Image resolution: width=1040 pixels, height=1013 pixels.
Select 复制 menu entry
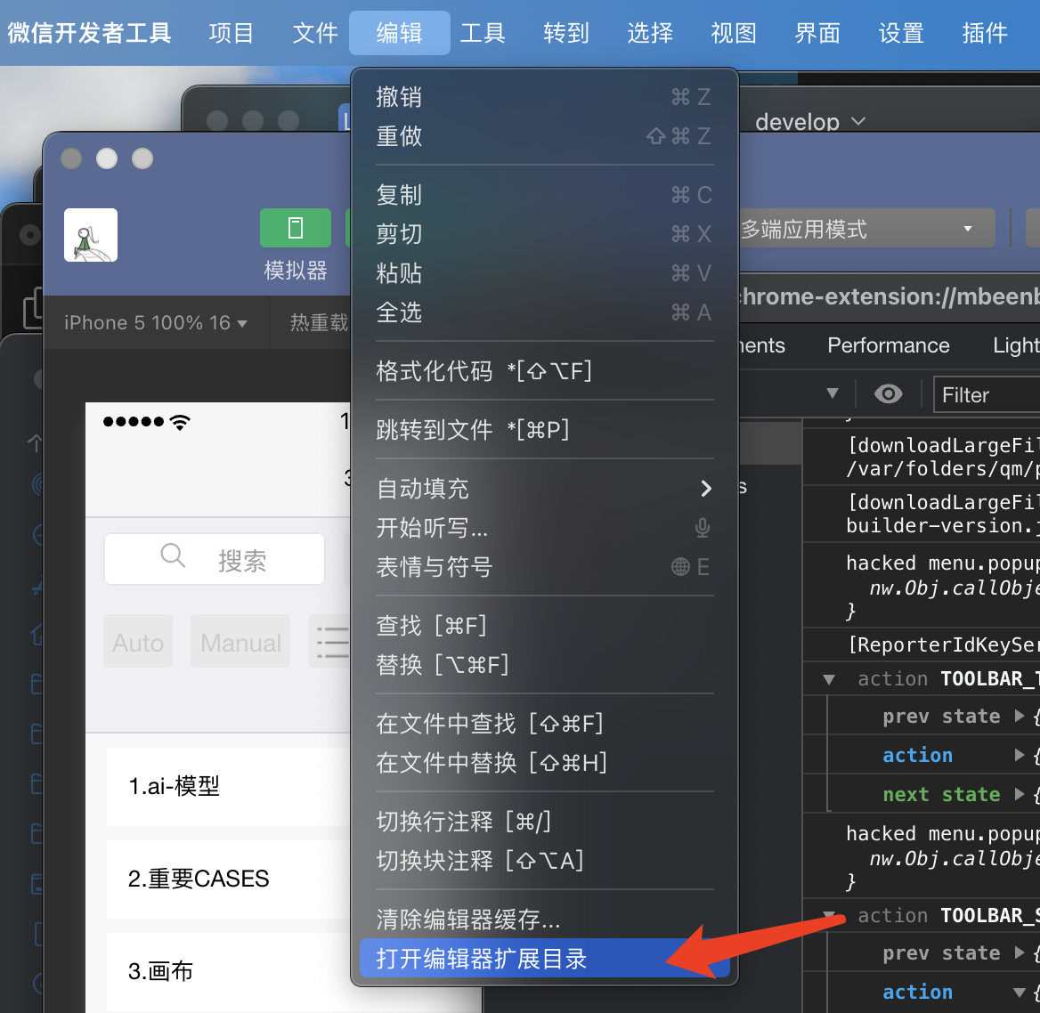[545, 195]
